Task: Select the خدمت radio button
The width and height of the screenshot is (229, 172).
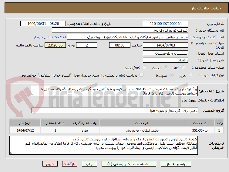Action: click(166, 67)
